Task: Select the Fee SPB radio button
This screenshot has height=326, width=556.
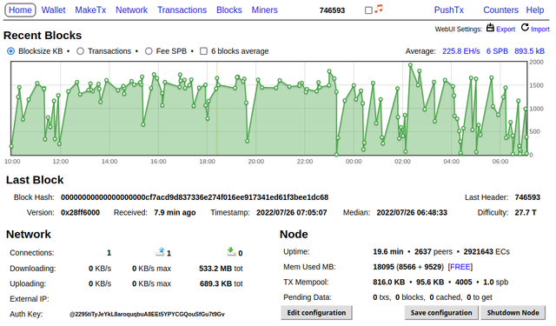Action: 149,51
